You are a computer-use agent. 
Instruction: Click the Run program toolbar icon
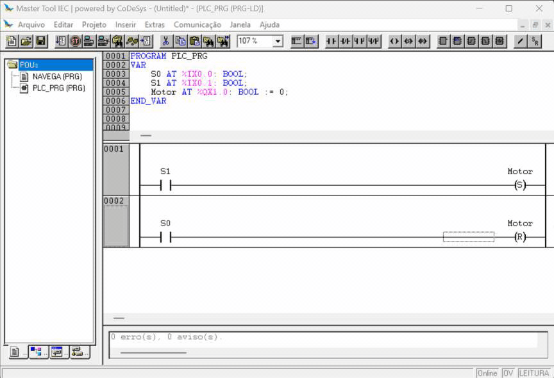[61, 41]
